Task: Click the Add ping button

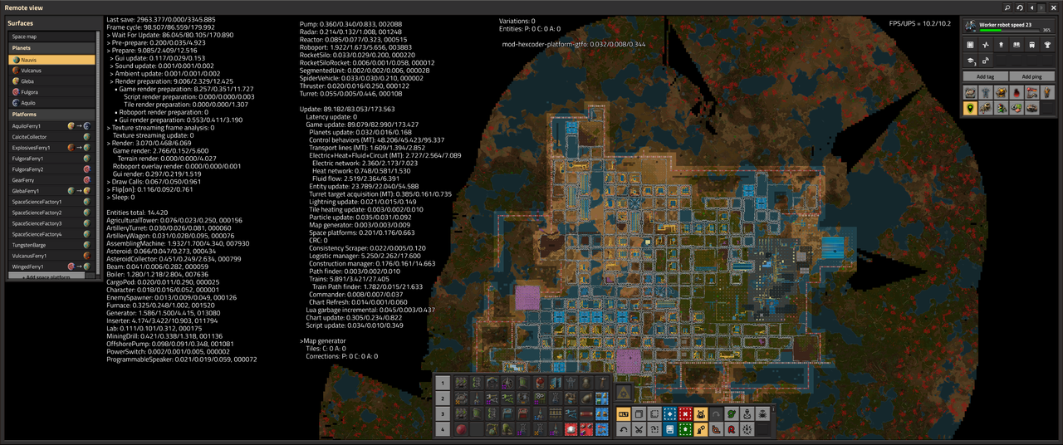Action: click(x=1032, y=76)
